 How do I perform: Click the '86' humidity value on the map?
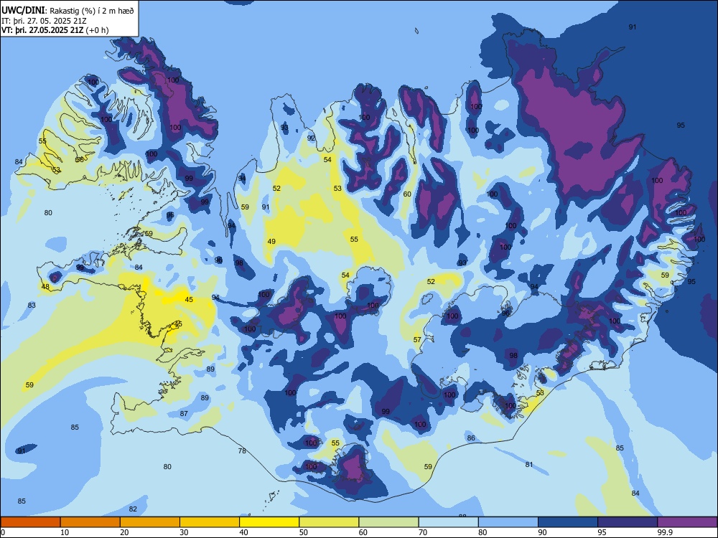click(471, 438)
